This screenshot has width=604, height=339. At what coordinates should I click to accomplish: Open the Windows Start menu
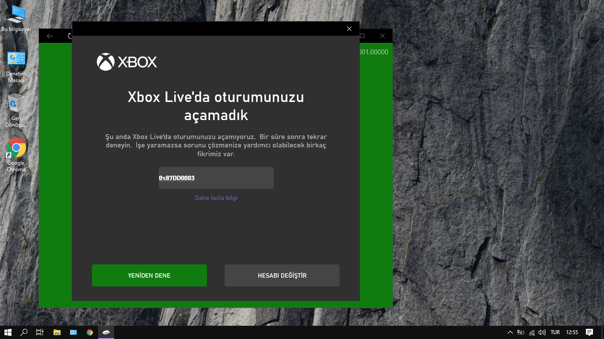pyautogui.click(x=8, y=332)
